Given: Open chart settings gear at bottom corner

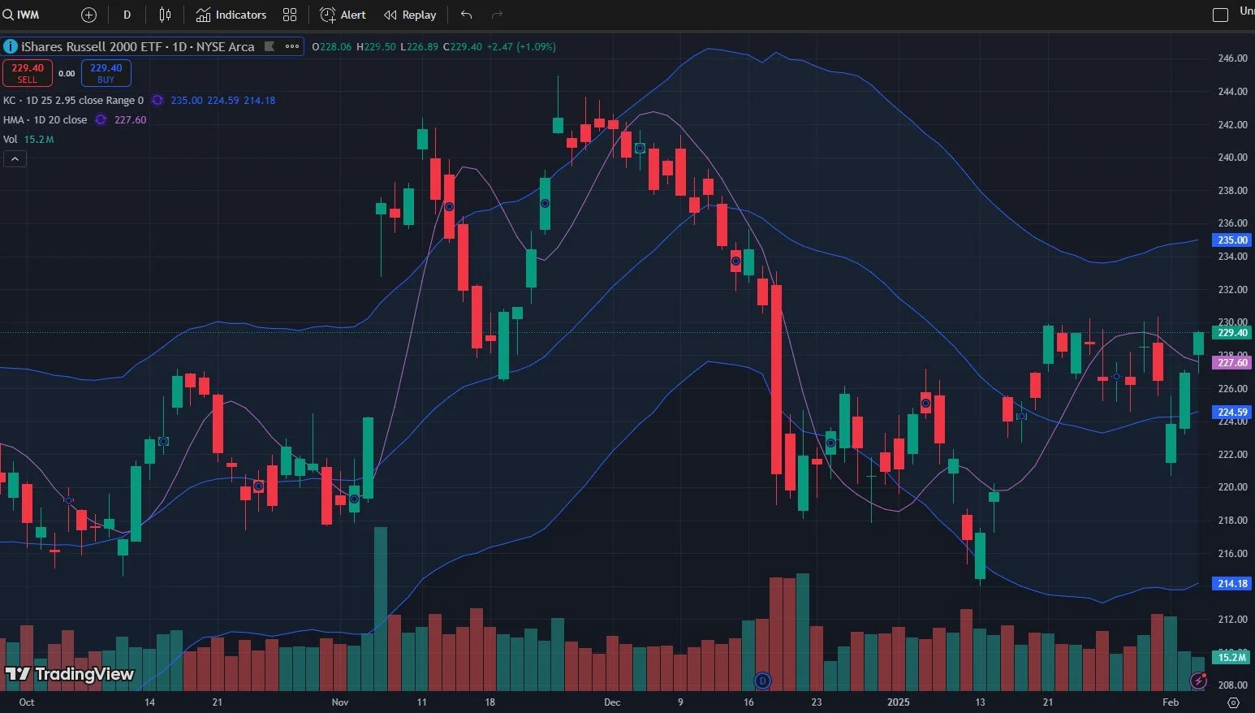Looking at the screenshot, I should pos(1234,702).
